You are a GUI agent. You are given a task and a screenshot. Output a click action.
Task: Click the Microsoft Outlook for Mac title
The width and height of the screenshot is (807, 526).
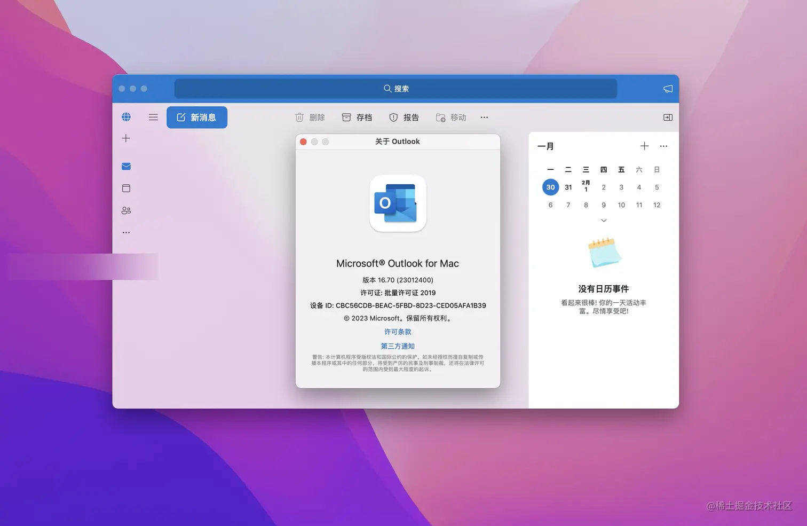click(x=398, y=263)
